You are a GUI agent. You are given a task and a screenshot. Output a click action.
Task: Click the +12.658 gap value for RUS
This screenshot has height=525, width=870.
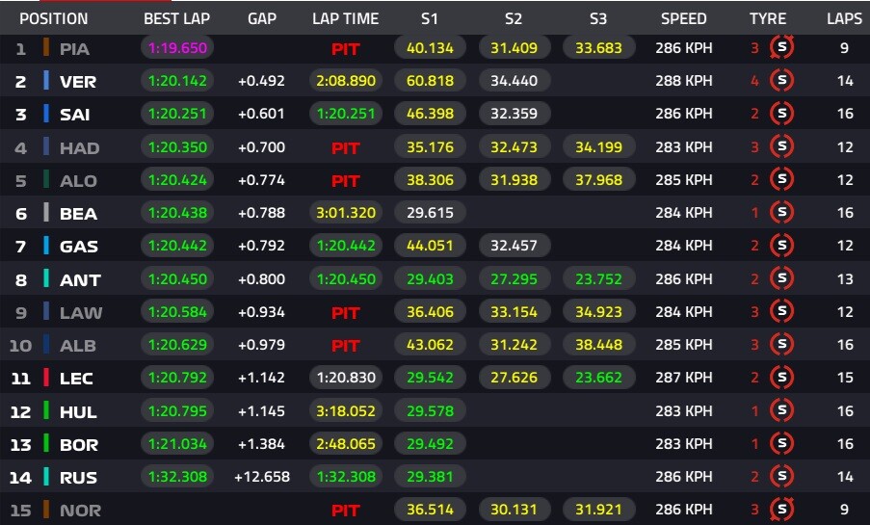[x=262, y=477]
